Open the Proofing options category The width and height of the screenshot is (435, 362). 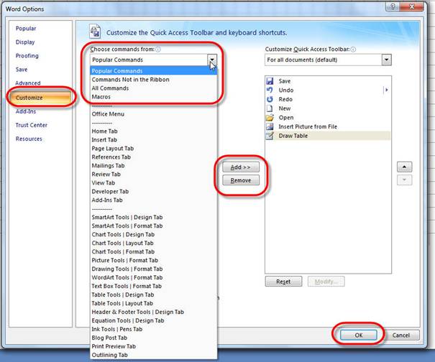(27, 56)
